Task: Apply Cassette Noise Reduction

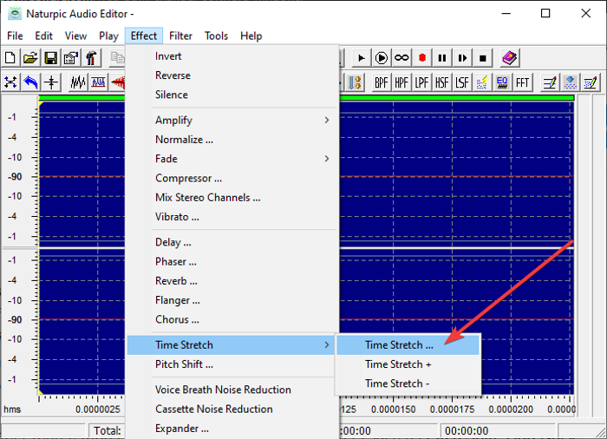Action: click(232, 410)
